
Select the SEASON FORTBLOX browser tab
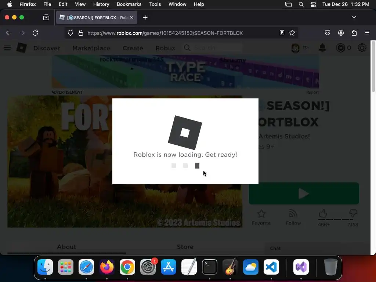(97, 18)
